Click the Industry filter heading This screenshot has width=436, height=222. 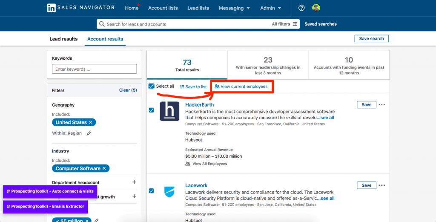60,151
